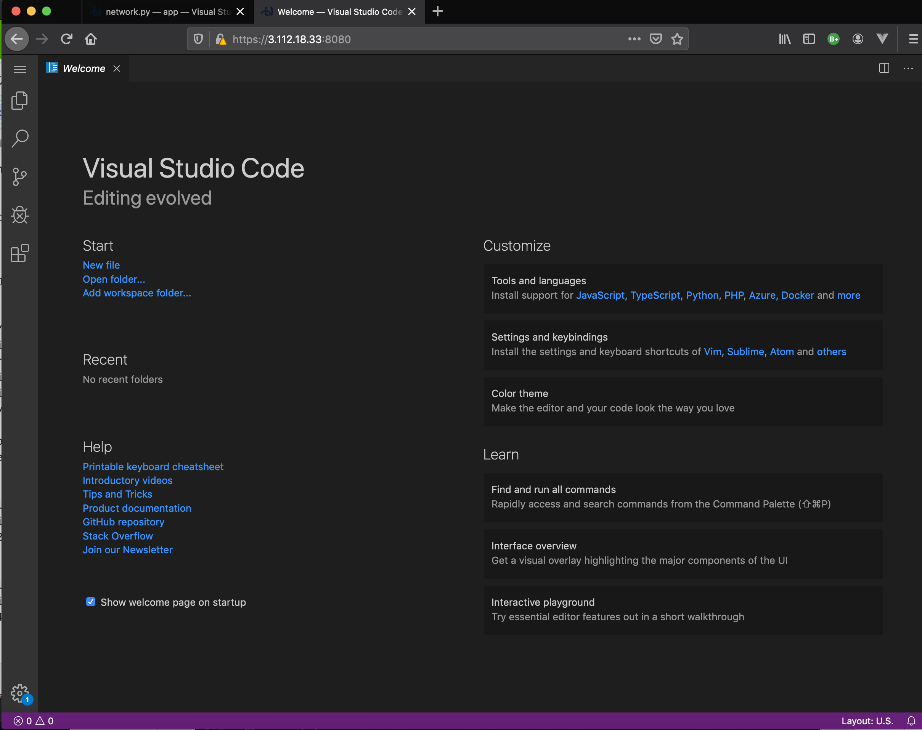Click Open folder... link

point(114,279)
